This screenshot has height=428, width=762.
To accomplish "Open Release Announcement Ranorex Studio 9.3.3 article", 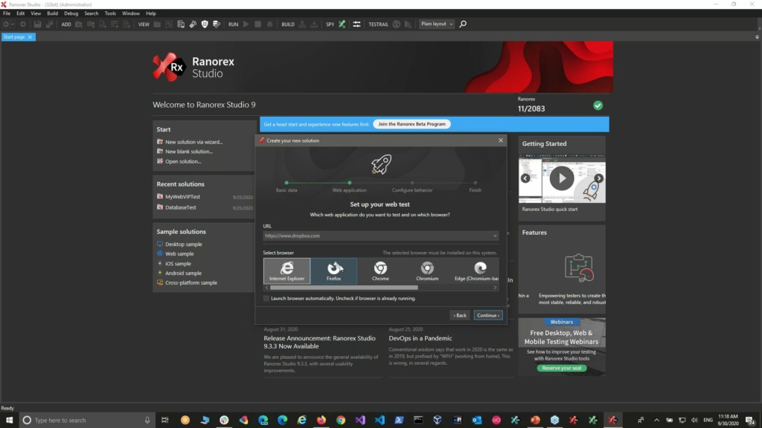I will click(x=319, y=342).
